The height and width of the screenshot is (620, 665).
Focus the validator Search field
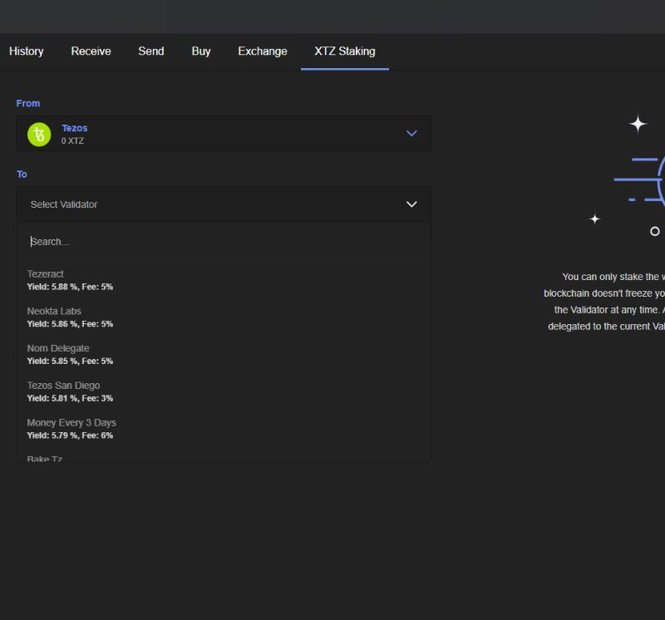pos(223,242)
